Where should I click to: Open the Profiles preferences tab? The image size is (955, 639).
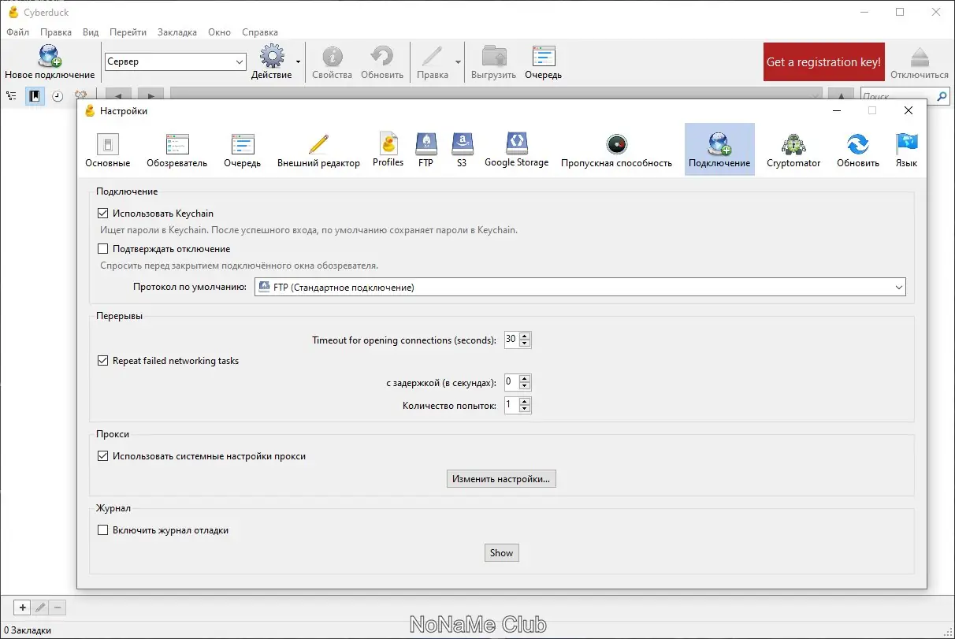388,150
